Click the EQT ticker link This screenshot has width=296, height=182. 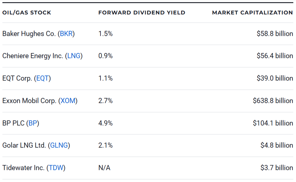point(42,78)
